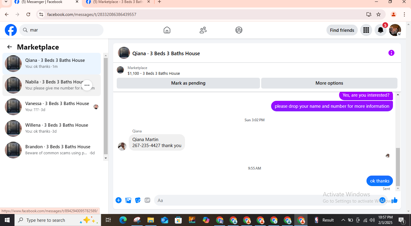Go back from Marketplace chats list
The image size is (411, 226).
pos(10,47)
